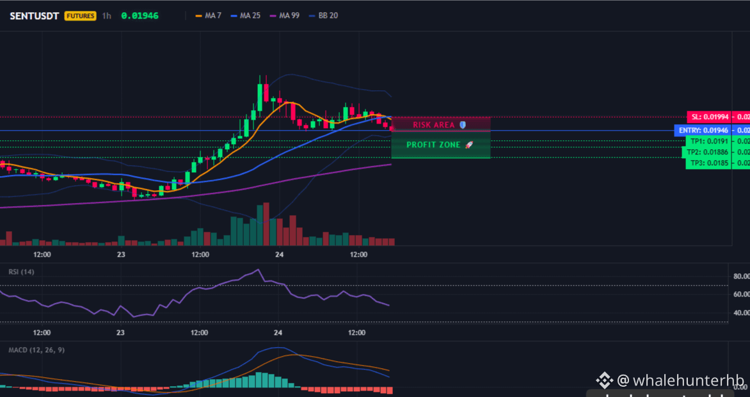750x397 pixels.
Task: Click the 60.00 RSI axis value
Action: [740, 295]
